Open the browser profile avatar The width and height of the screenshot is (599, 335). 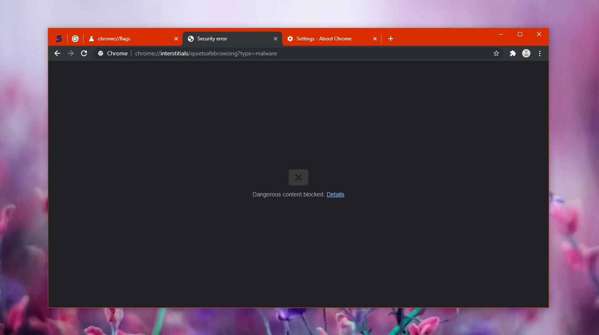[x=526, y=53]
